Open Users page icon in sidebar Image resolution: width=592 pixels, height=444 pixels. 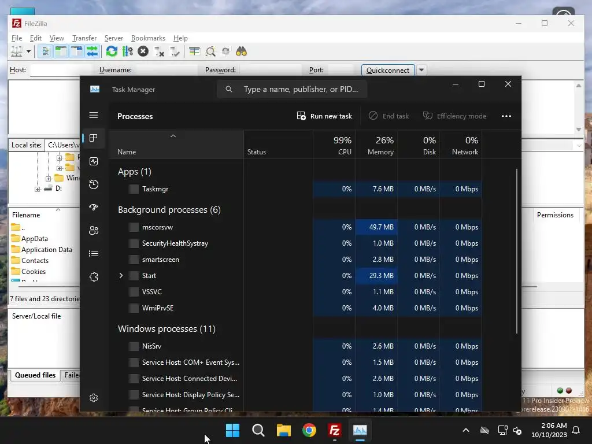coord(94,230)
